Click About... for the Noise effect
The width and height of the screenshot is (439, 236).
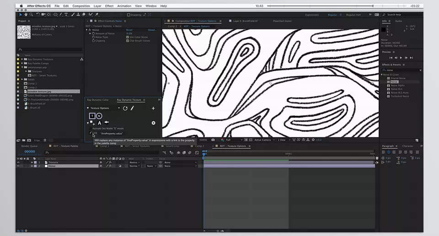(152, 30)
